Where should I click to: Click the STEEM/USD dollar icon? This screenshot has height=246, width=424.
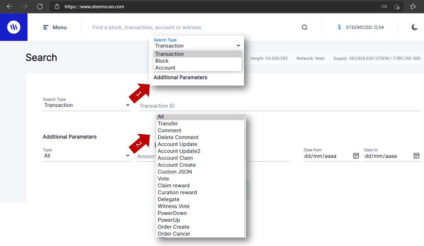339,27
